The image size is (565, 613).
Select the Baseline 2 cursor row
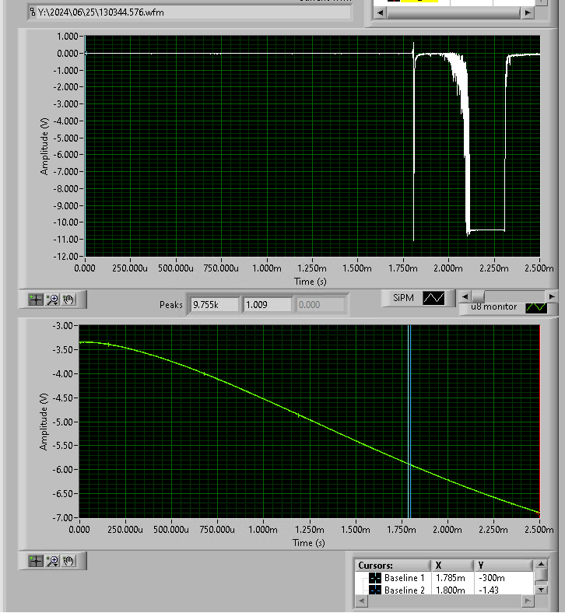coord(444,590)
